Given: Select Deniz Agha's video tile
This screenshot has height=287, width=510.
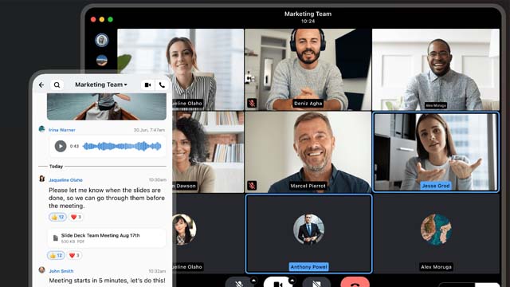Looking at the screenshot, I should (x=308, y=69).
